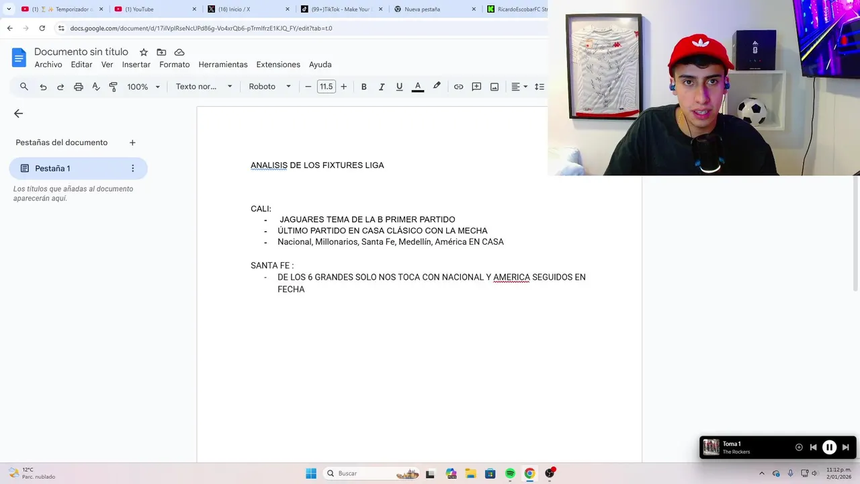Open the Formato menu
The width and height of the screenshot is (860, 484).
click(x=175, y=65)
